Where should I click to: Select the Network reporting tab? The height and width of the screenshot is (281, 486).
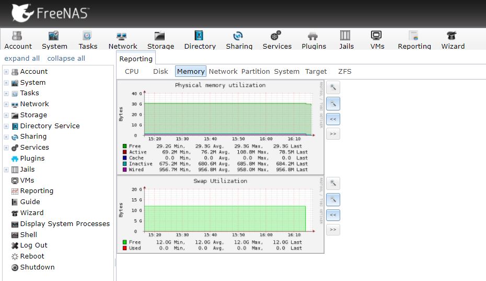point(223,72)
